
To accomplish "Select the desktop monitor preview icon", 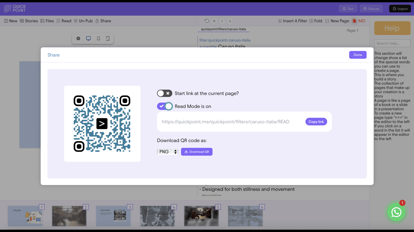I will 88,38.
